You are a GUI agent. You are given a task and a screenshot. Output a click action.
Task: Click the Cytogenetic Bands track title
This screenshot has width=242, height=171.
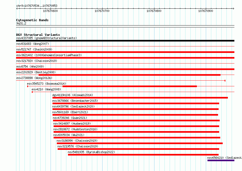(x=32, y=20)
